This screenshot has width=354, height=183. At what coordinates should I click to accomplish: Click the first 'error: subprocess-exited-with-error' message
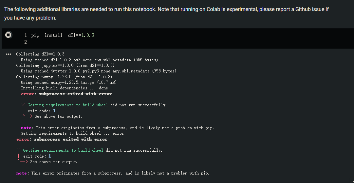pos(66,94)
